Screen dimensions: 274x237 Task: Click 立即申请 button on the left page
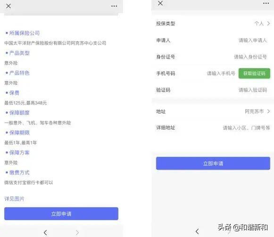(x=61, y=213)
